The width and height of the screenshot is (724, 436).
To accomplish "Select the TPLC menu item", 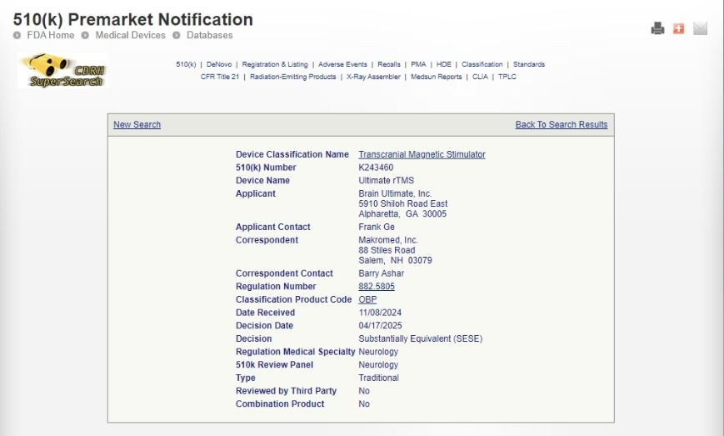I will point(507,77).
